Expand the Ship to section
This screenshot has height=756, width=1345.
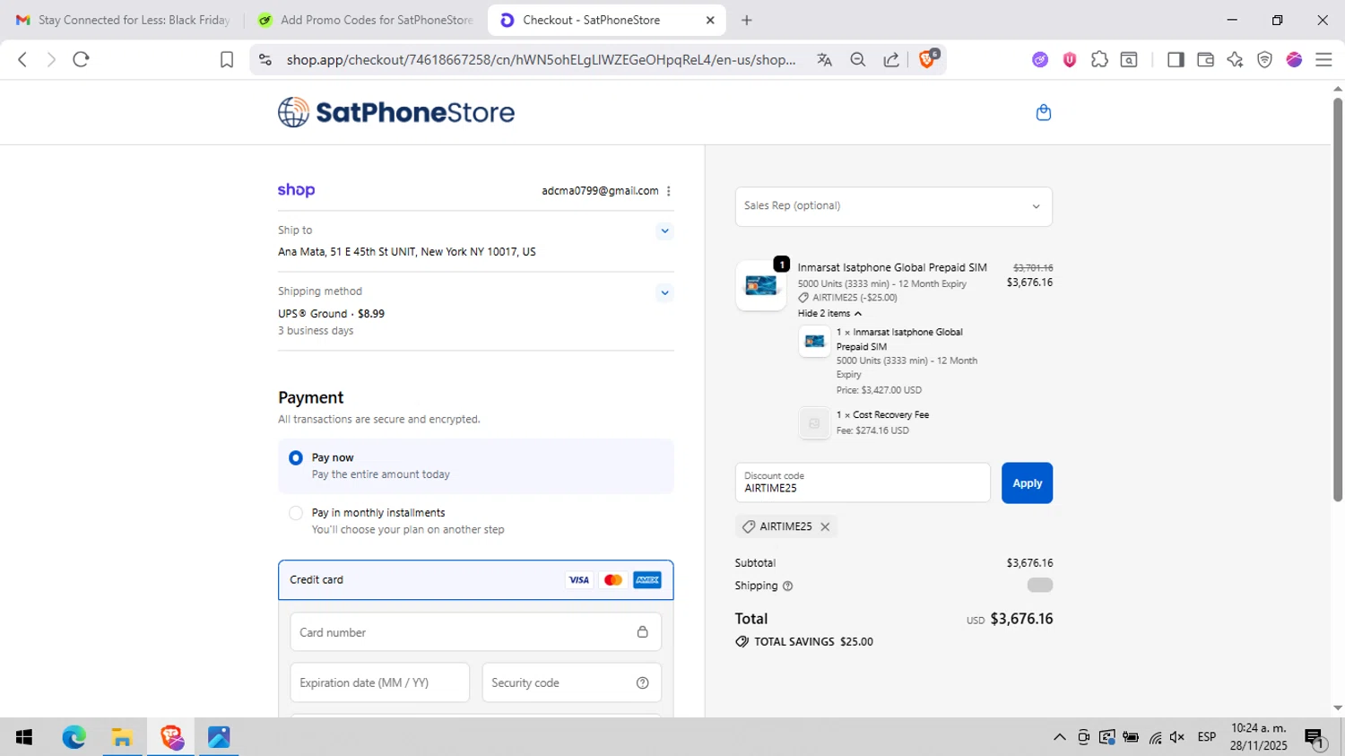pos(664,230)
